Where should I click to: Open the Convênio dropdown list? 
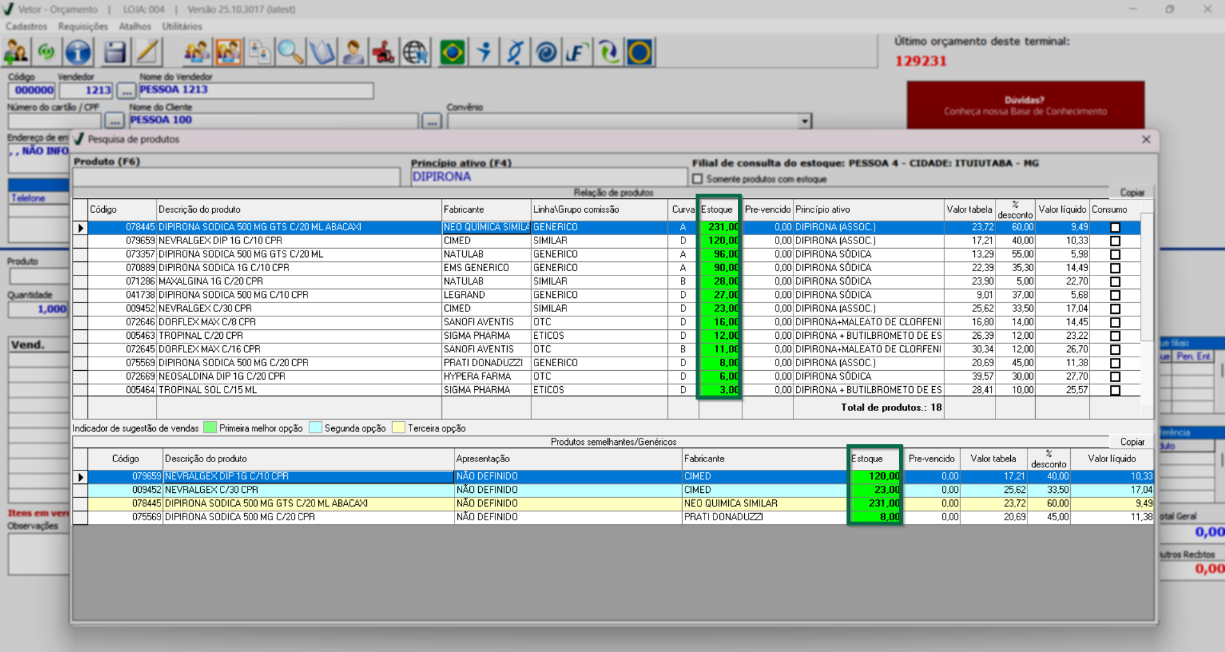[804, 121]
